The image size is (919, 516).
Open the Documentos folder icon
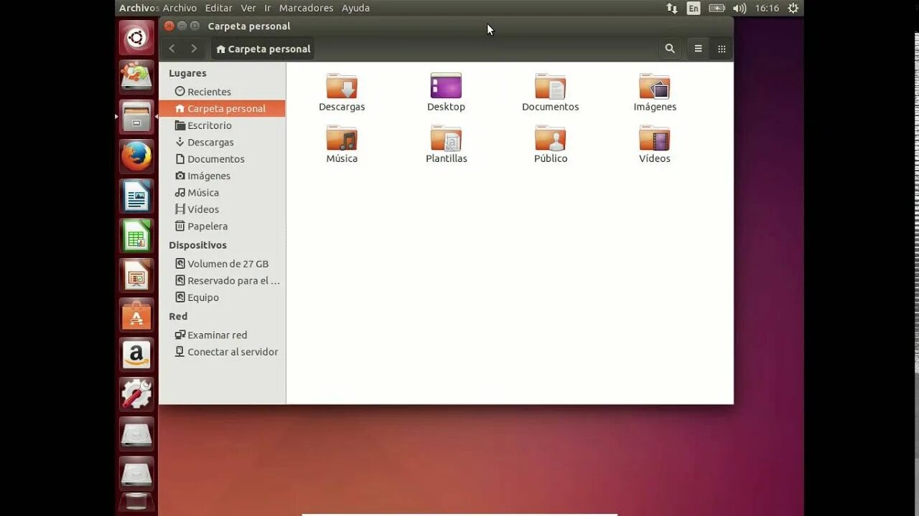[550, 86]
